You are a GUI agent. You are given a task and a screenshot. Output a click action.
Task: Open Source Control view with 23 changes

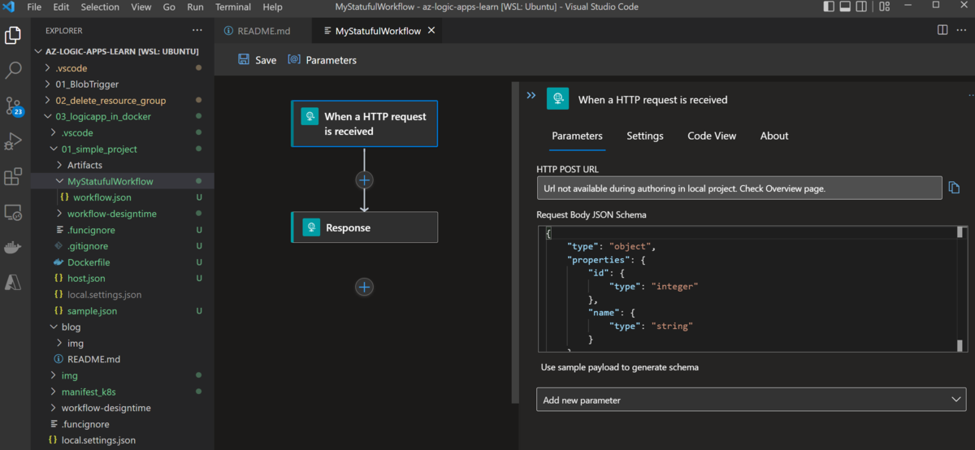point(14,106)
